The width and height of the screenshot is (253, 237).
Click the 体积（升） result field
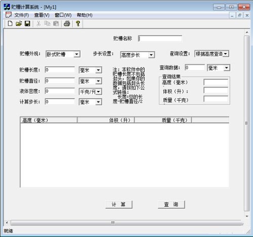216,90
